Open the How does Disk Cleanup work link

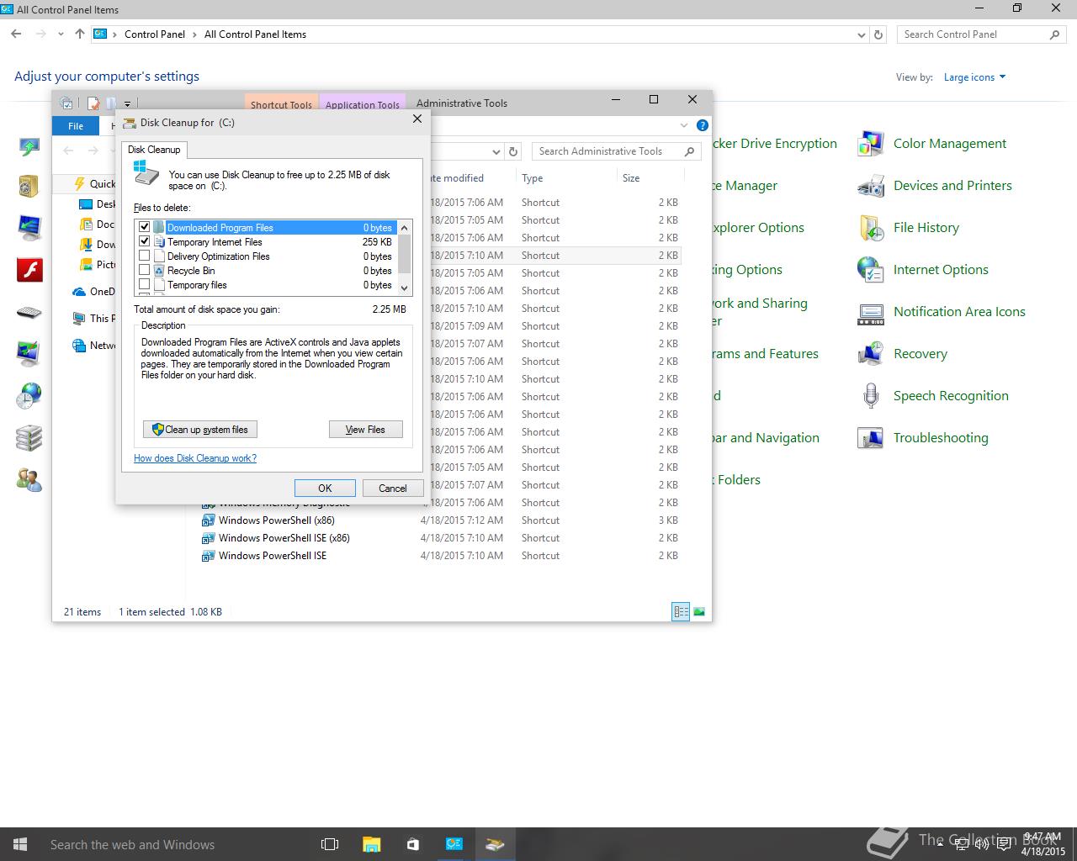pyautogui.click(x=195, y=458)
